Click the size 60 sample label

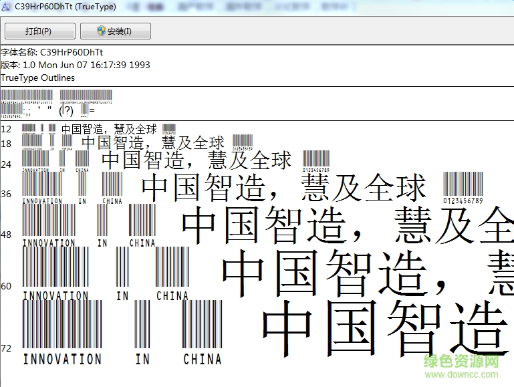[x=6, y=286]
